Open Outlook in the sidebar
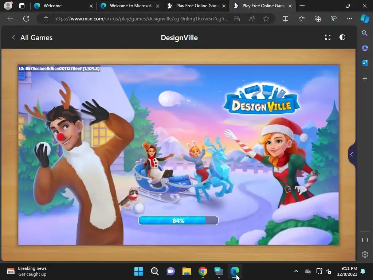The height and width of the screenshot is (280, 373). coord(365,63)
